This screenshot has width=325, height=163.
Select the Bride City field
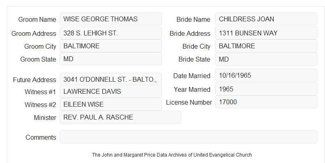266,46
